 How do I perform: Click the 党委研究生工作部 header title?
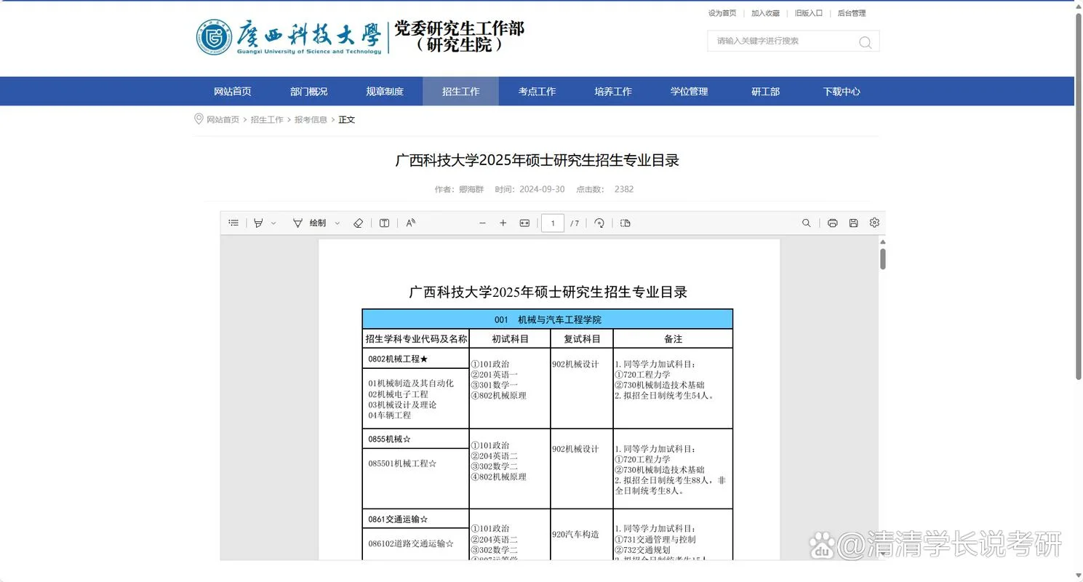pyautogui.click(x=460, y=29)
